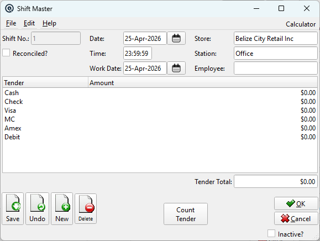Open the Help menu
The image size is (320, 241).
click(49, 23)
